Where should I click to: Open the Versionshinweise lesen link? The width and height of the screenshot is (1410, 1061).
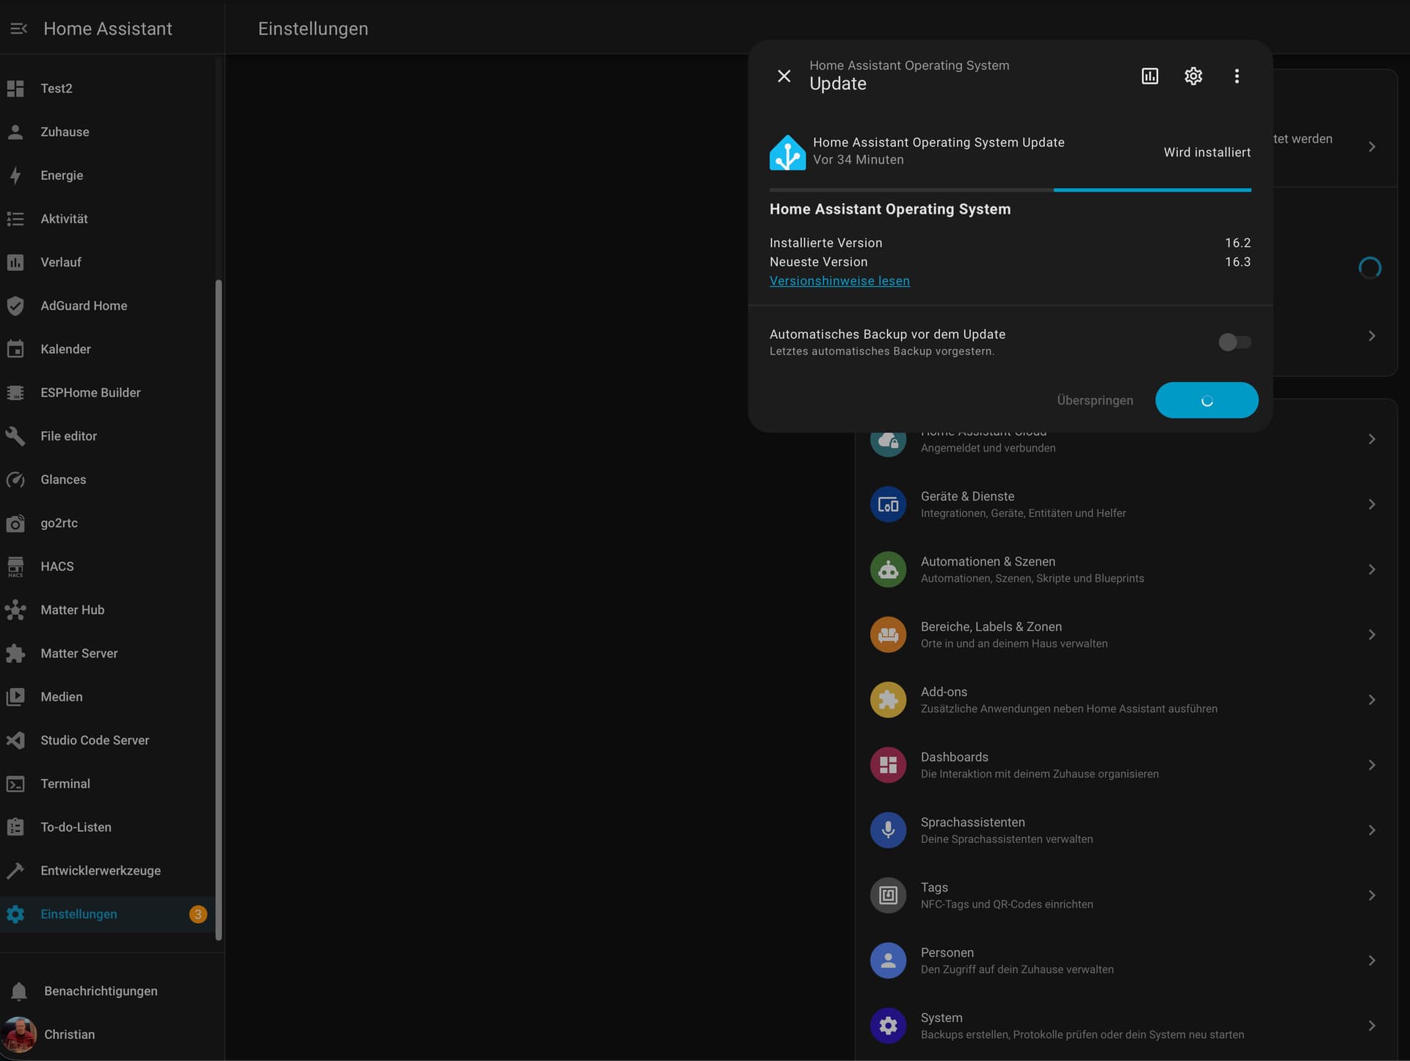pos(839,280)
